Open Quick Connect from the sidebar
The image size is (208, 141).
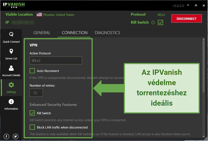pyautogui.click(x=11, y=38)
